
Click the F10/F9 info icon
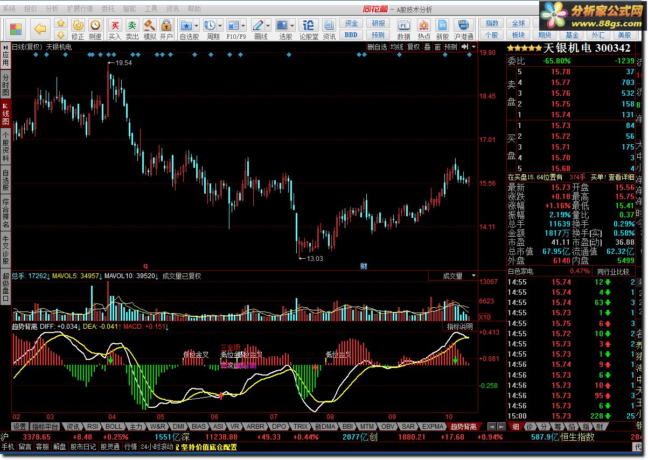click(233, 25)
